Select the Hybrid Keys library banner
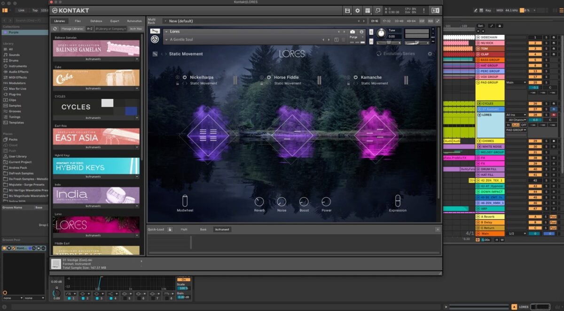564x311 pixels. pyautogui.click(x=96, y=166)
